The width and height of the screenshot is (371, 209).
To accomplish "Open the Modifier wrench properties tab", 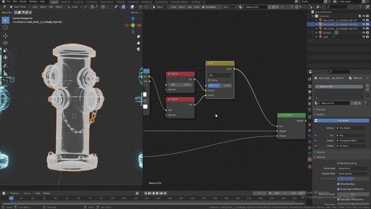I will click(310, 131).
